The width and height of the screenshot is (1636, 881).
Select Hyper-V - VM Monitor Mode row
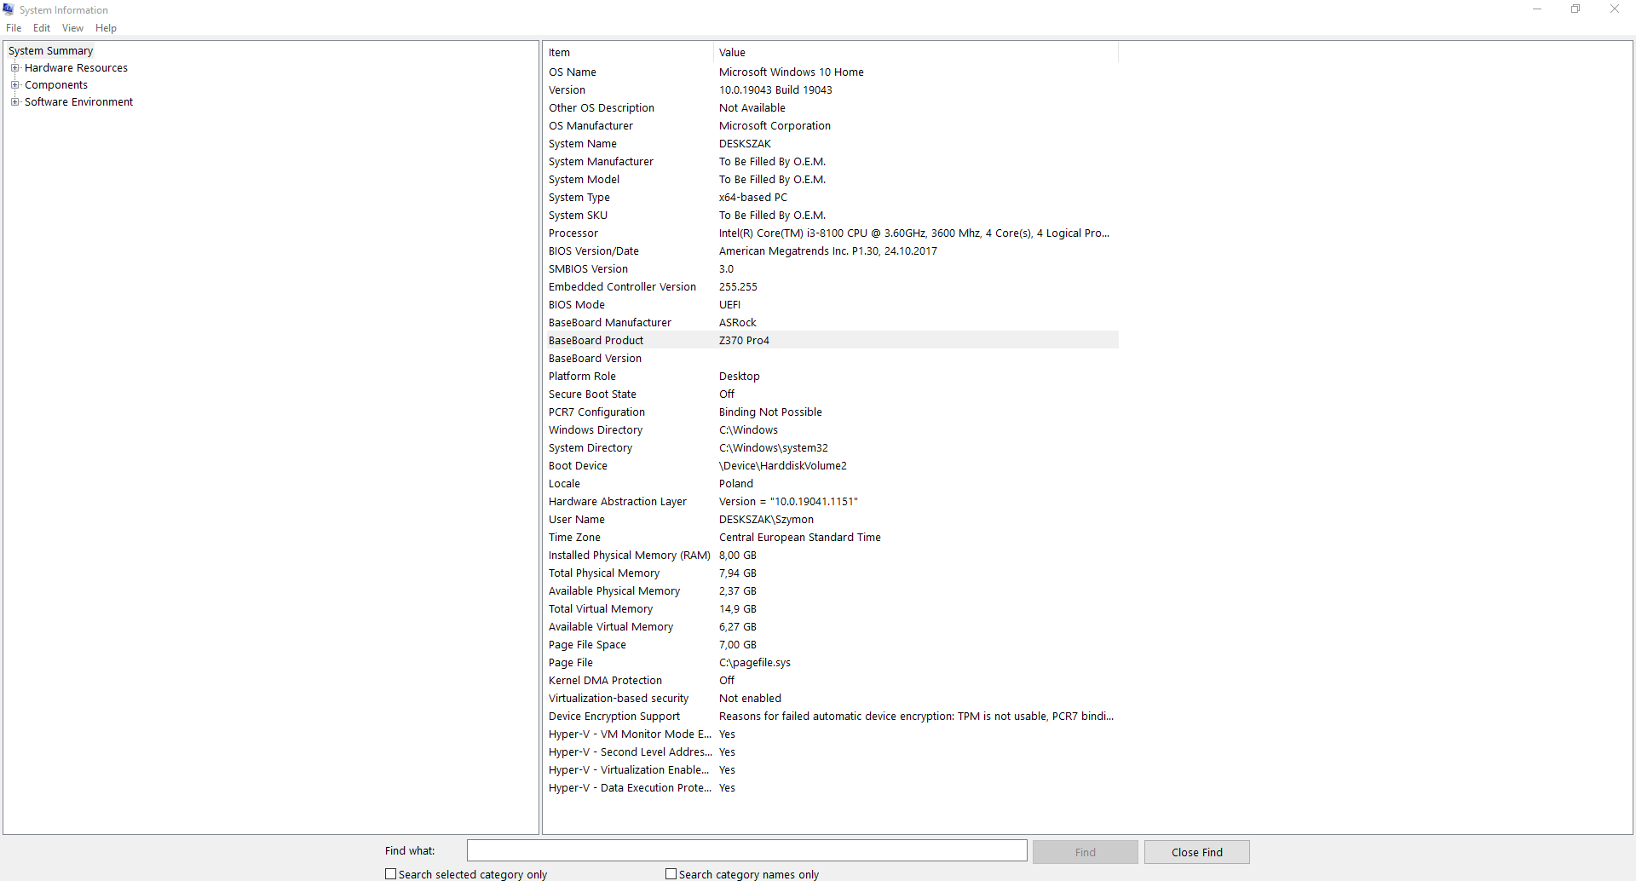831,734
